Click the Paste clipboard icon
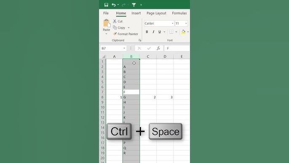The image size is (289, 163). click(x=107, y=24)
